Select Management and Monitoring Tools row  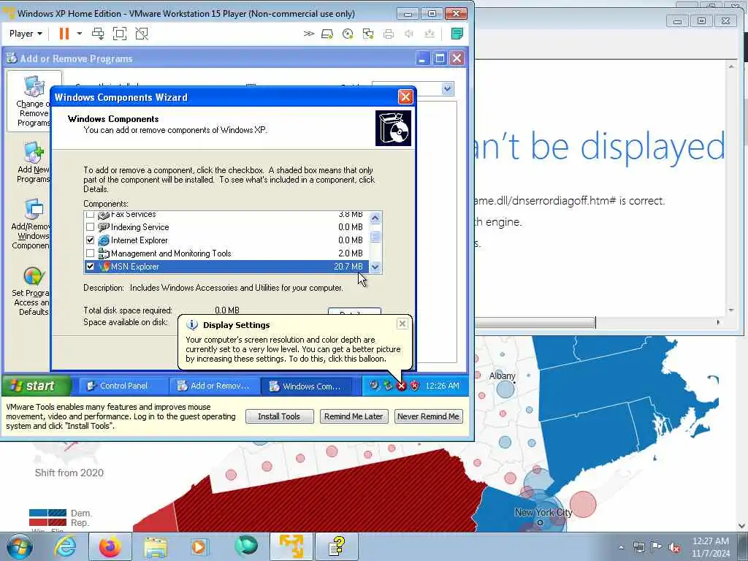(x=226, y=253)
